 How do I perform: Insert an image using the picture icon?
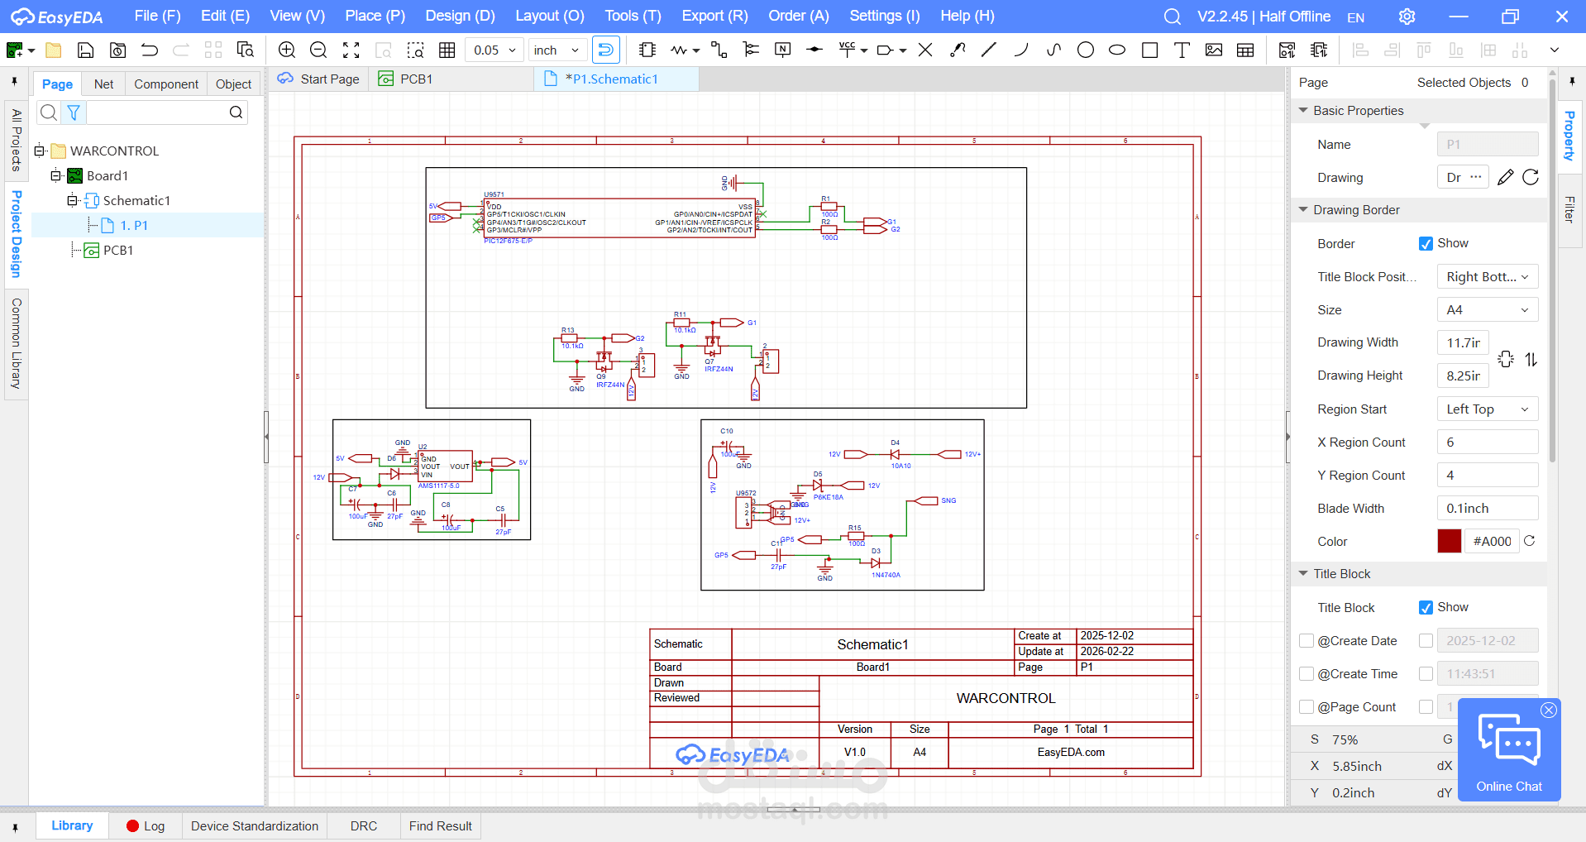coord(1214,50)
